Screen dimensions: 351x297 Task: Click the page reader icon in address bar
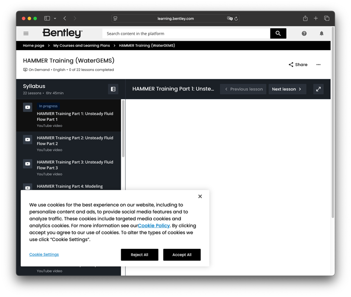pyautogui.click(x=115, y=19)
